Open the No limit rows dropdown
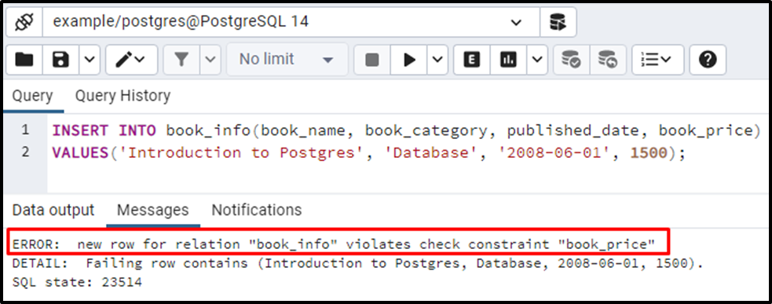772x304 pixels. click(x=287, y=60)
